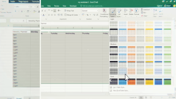176x99 pixels.
Task: Center text horizontally
Action: pos(52,15)
